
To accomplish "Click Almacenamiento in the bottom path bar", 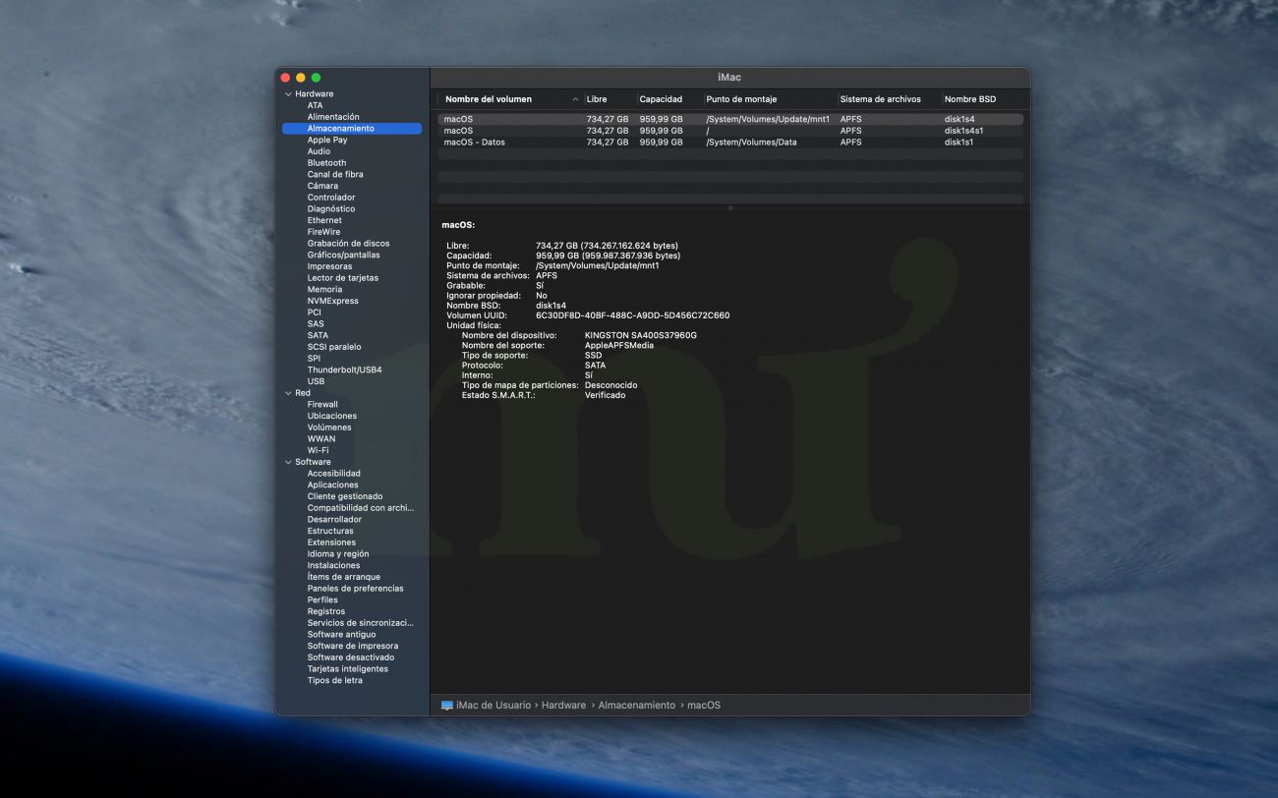I will pyautogui.click(x=637, y=706).
